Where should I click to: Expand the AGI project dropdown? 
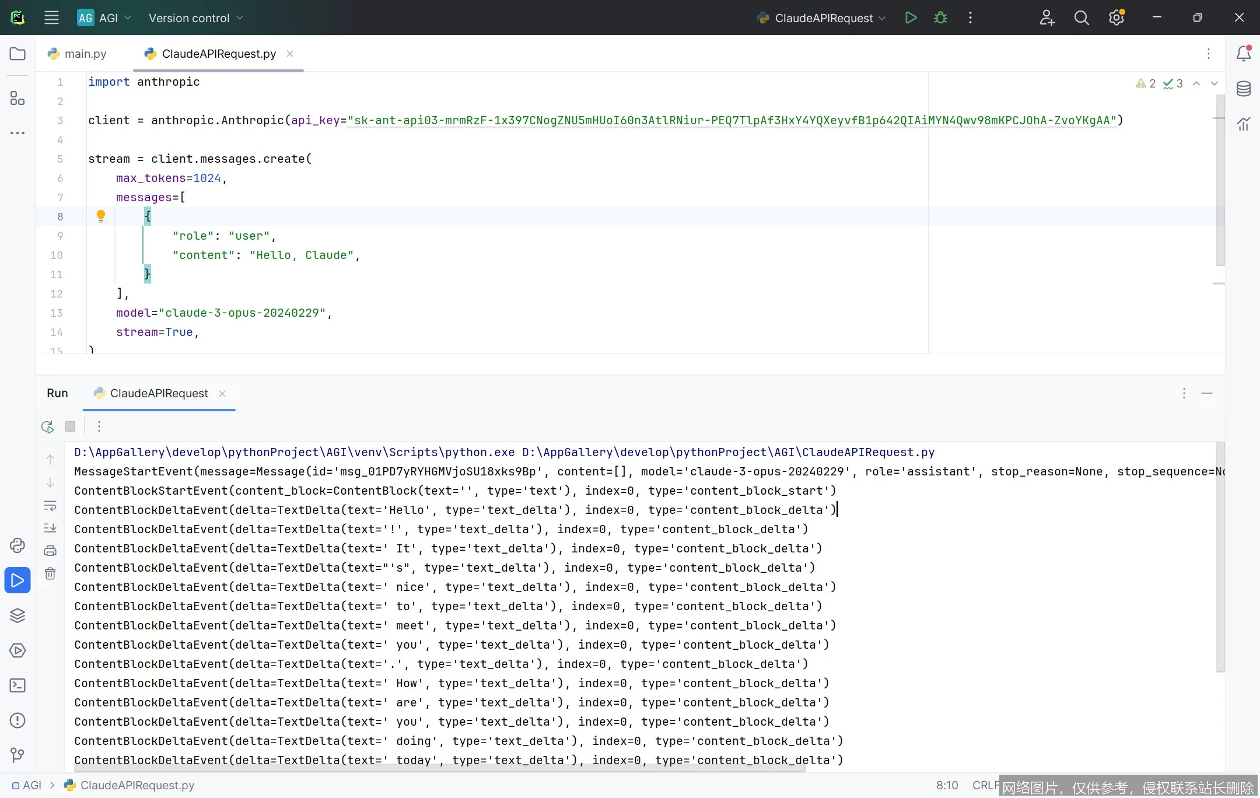105,18
